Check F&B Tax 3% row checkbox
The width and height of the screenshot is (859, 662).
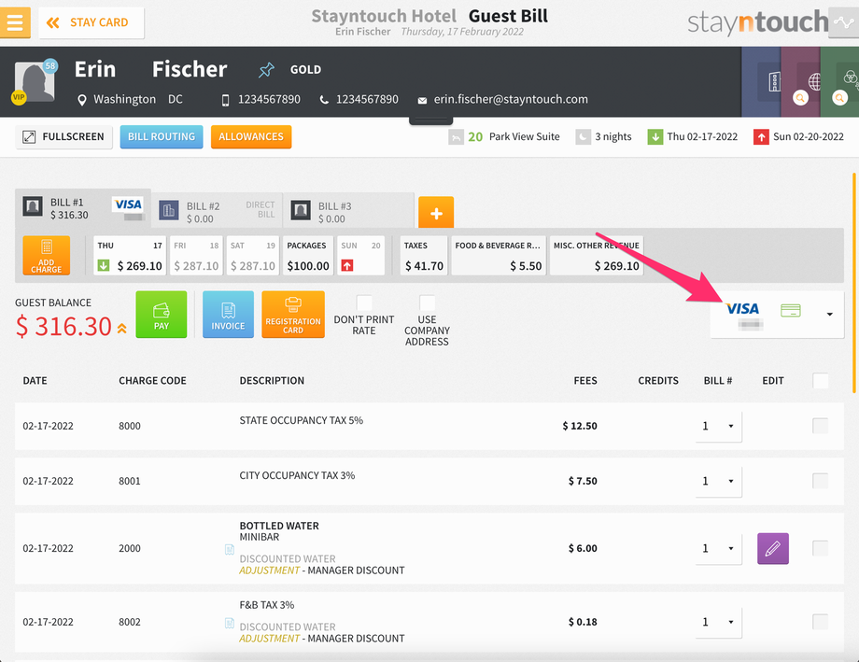coord(820,622)
